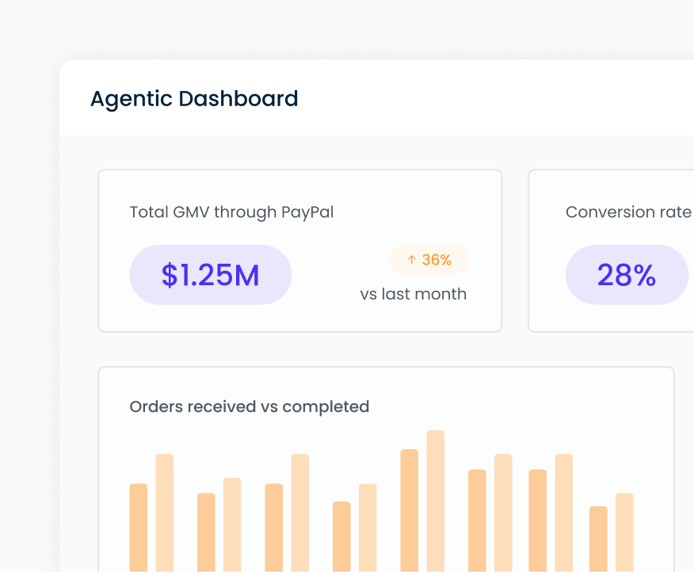Click the Total GMV through PayPal heading
The width and height of the screenshot is (694, 572).
point(231,212)
